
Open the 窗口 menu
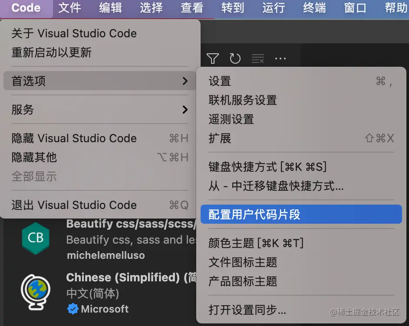pos(355,8)
